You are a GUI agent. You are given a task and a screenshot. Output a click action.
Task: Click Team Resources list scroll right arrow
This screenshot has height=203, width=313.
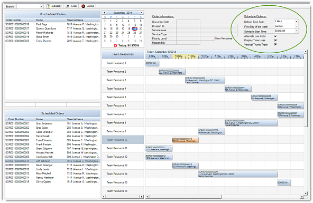pyautogui.click(x=142, y=197)
